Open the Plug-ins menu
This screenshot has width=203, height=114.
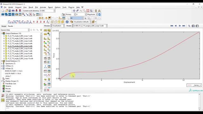[x=71, y=7]
